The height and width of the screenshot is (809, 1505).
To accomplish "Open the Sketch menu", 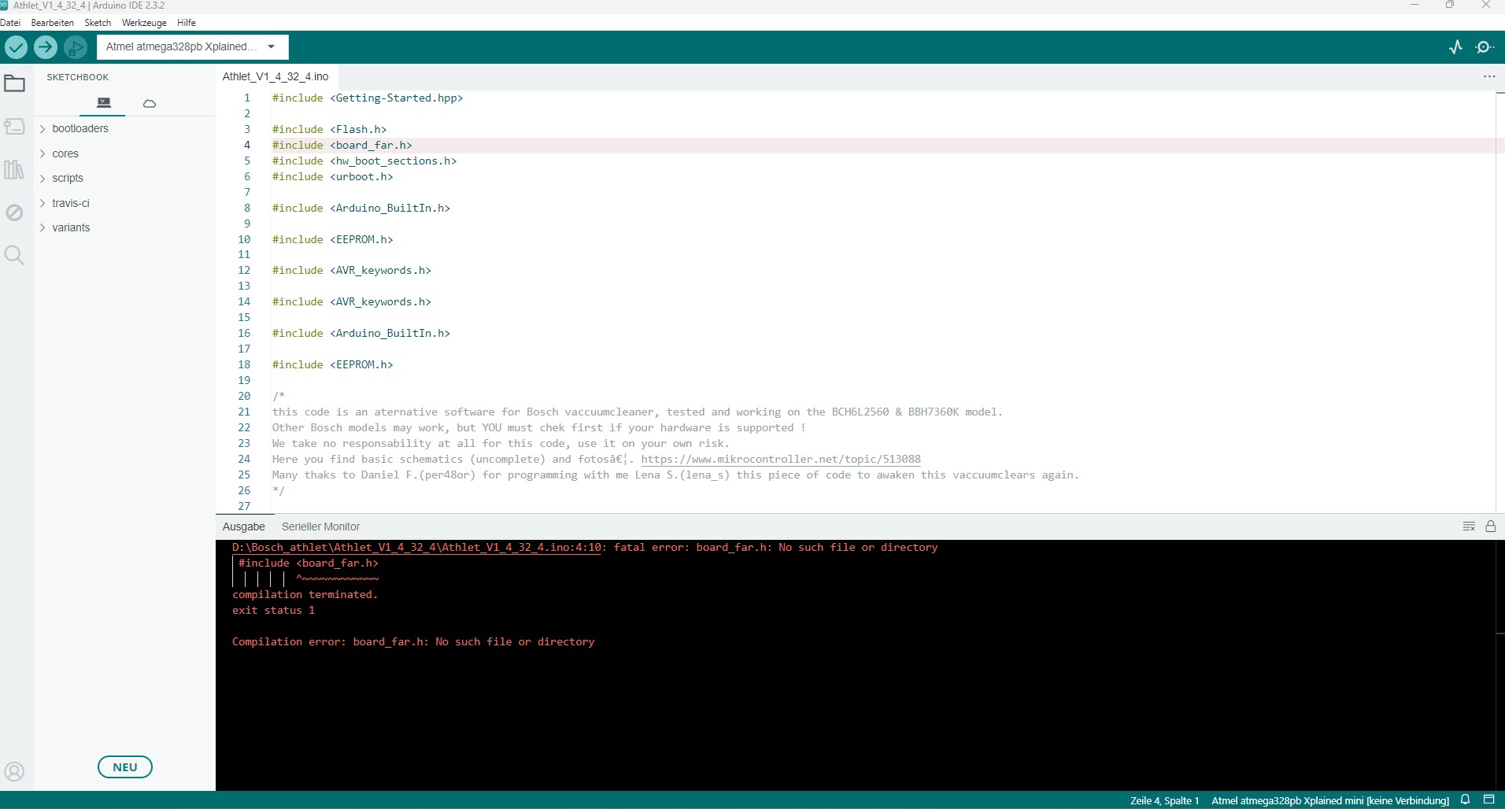I will pyautogui.click(x=98, y=23).
